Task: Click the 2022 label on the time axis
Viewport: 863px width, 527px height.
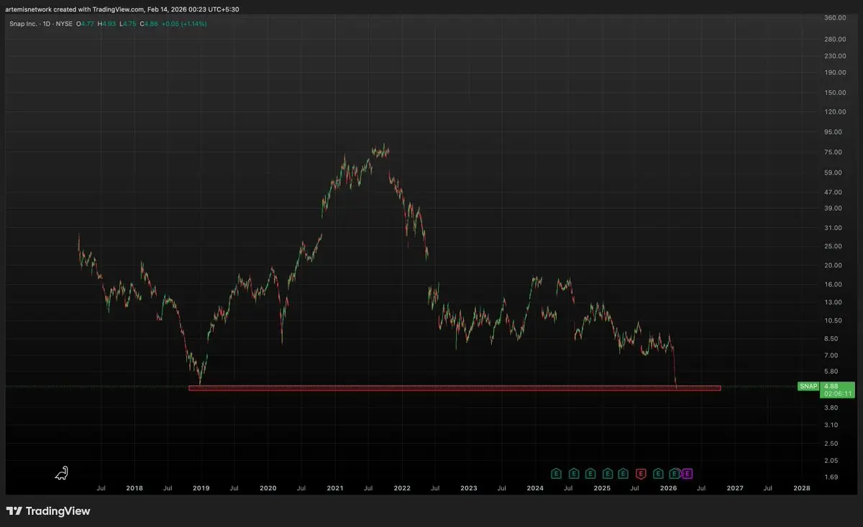Action: (401, 487)
